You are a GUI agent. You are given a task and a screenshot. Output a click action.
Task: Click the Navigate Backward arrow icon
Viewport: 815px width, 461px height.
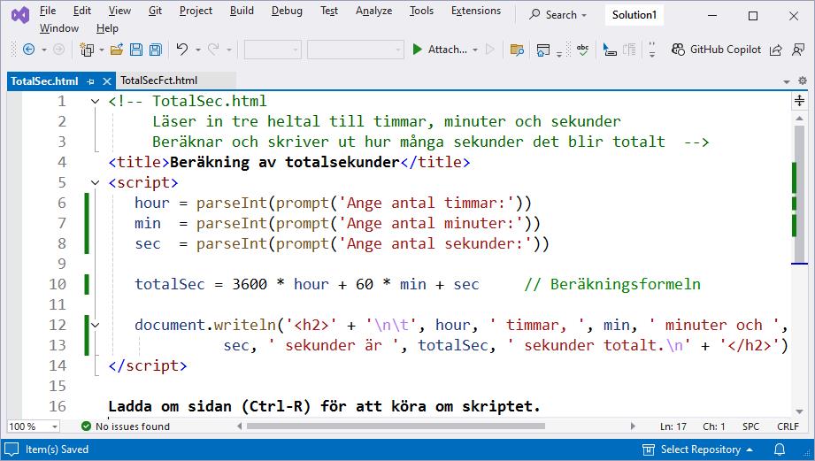(x=28, y=50)
